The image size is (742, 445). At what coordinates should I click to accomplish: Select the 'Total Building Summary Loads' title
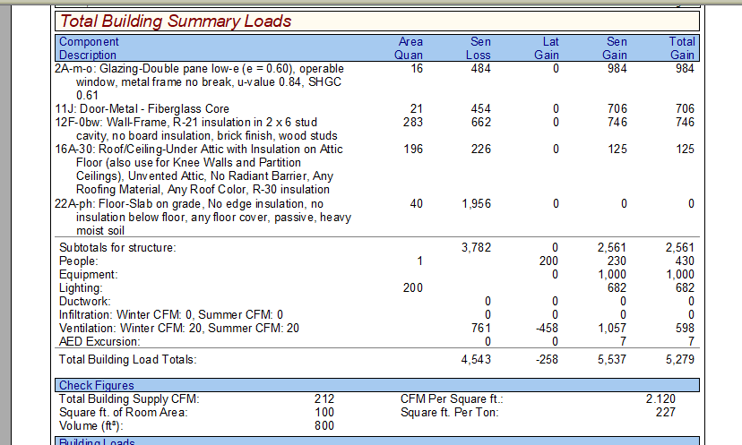pos(176,21)
